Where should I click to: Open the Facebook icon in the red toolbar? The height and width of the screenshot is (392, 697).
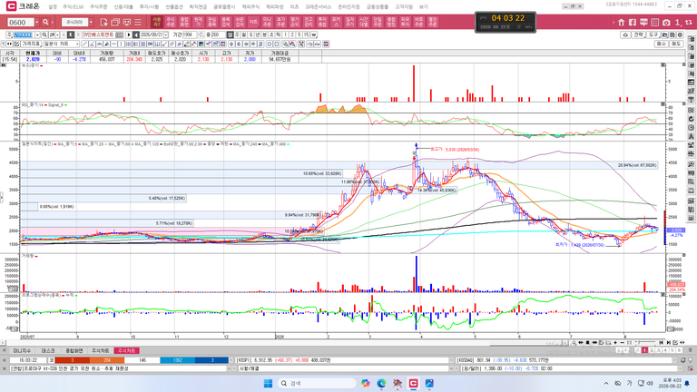[x=633, y=22]
